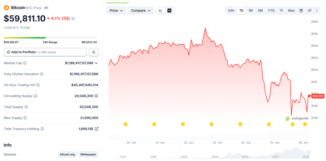Open Max Supply info icon
Screen dimensions: 326x161
click(x=25, y=118)
